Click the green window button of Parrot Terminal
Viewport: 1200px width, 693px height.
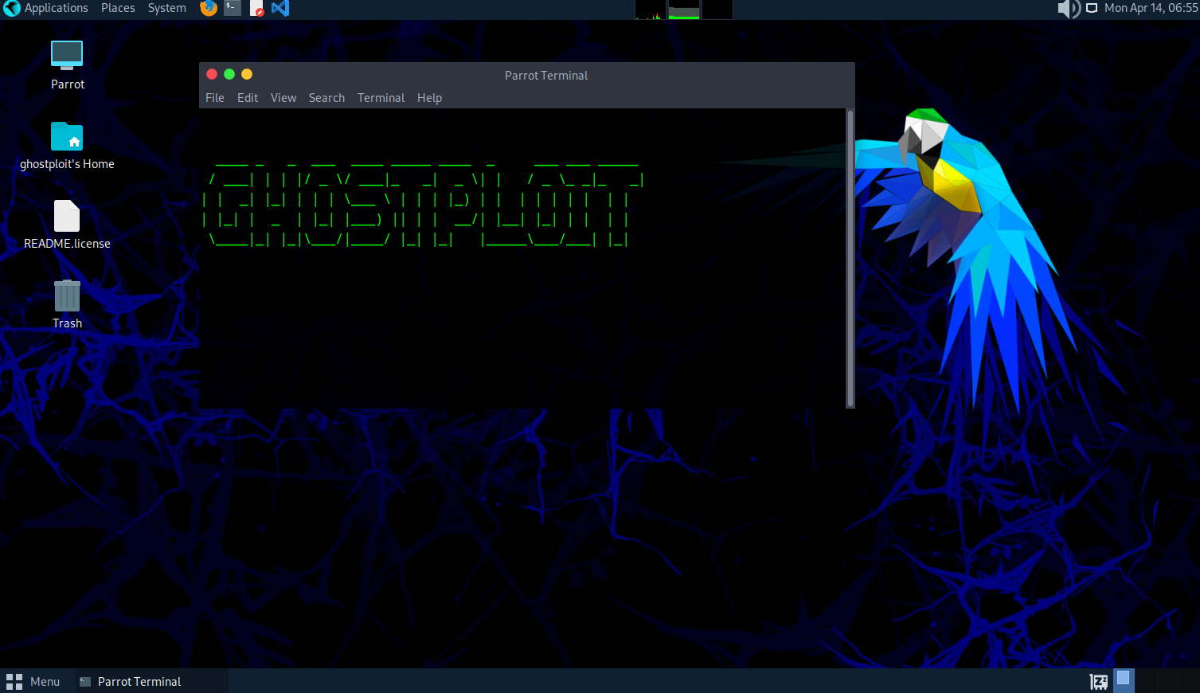(229, 74)
